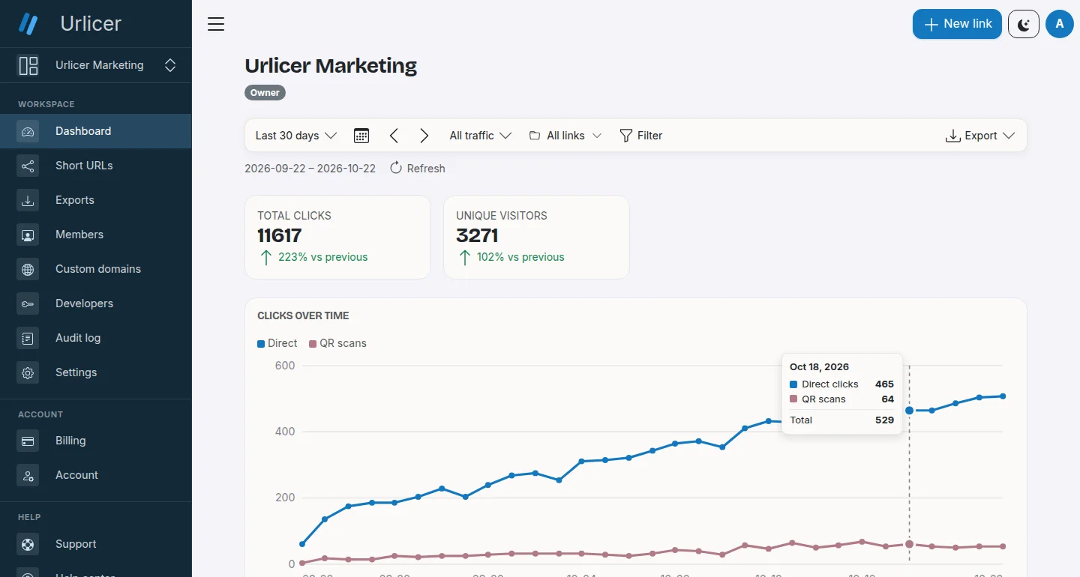Viewport: 1080px width, 577px height.
Task: Click the Account user-gear icon
Action: click(x=28, y=475)
